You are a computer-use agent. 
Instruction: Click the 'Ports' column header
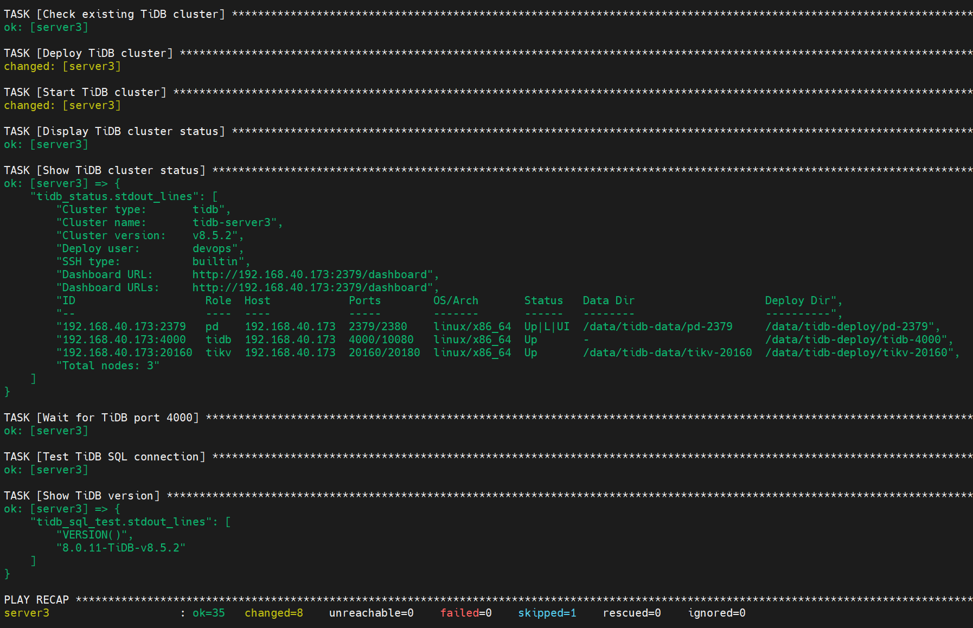[x=365, y=300]
